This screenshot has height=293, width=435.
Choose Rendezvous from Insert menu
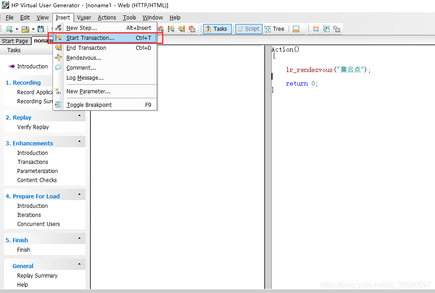(105, 58)
